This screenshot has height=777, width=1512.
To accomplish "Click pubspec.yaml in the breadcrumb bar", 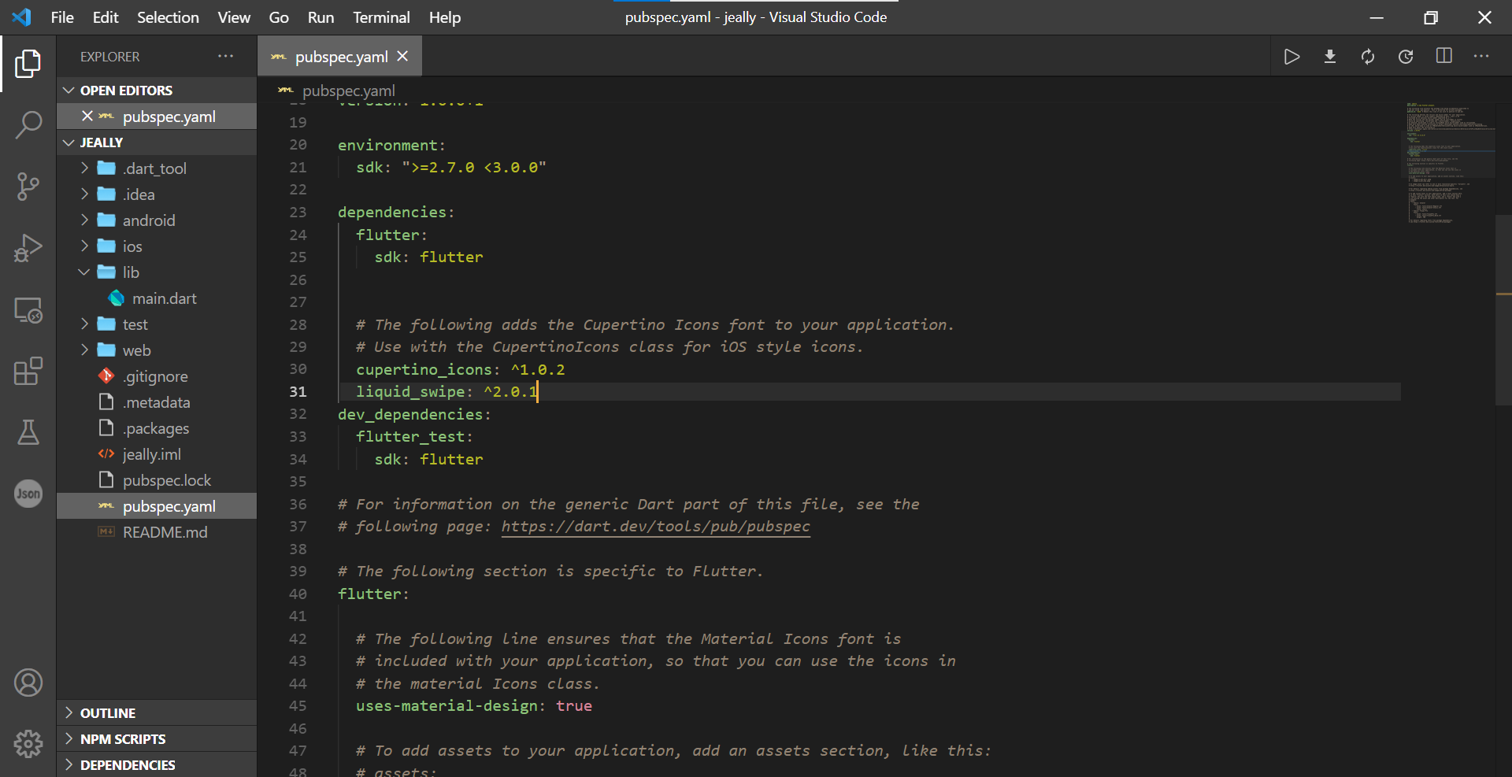I will 349,91.
